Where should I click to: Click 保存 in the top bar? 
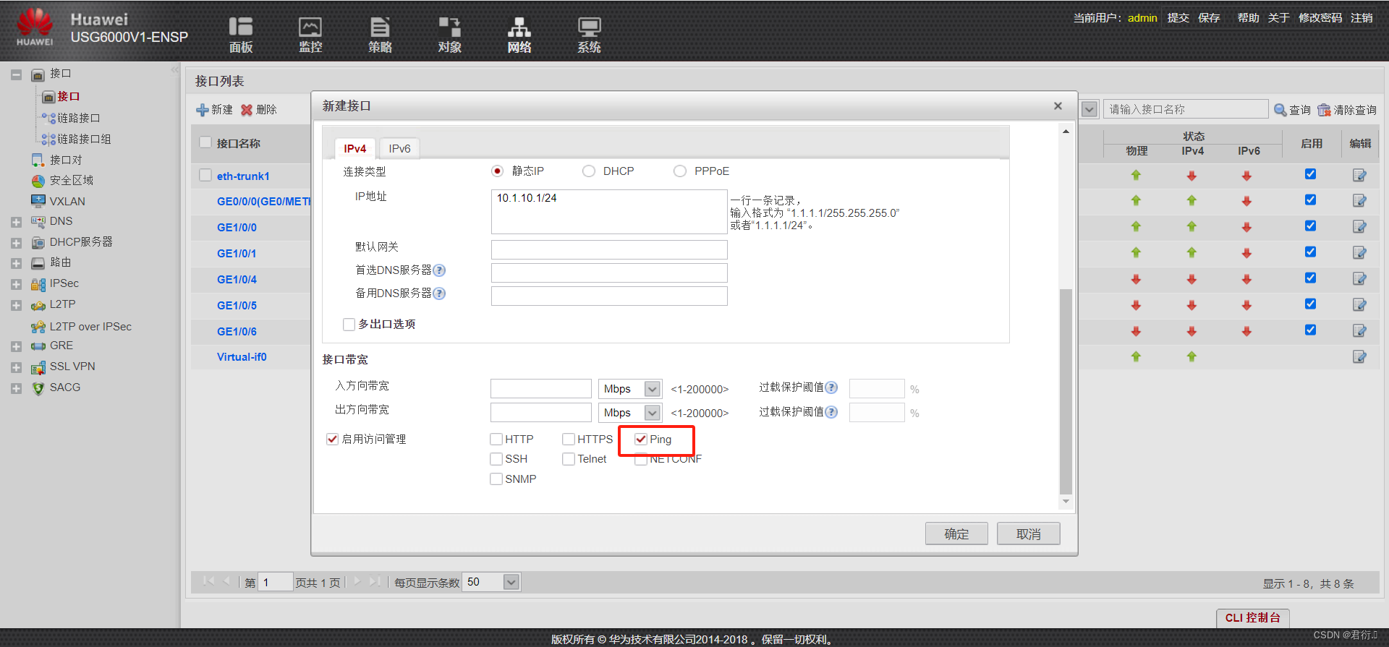click(x=1209, y=18)
